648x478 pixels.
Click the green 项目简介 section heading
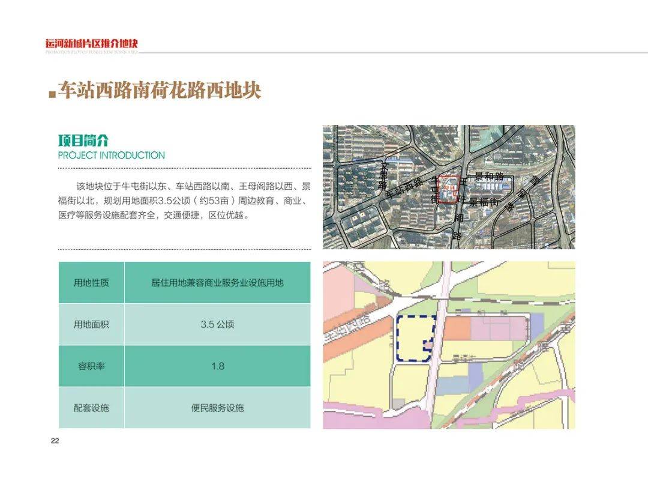83,141
